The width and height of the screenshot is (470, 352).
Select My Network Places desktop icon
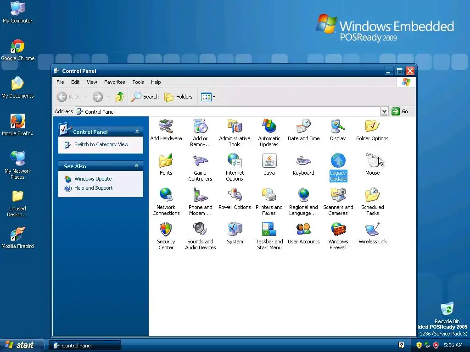pyautogui.click(x=18, y=165)
